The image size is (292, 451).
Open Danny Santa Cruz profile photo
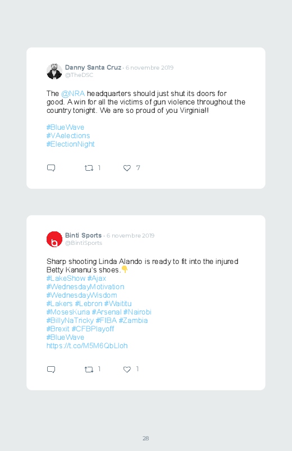coord(54,71)
